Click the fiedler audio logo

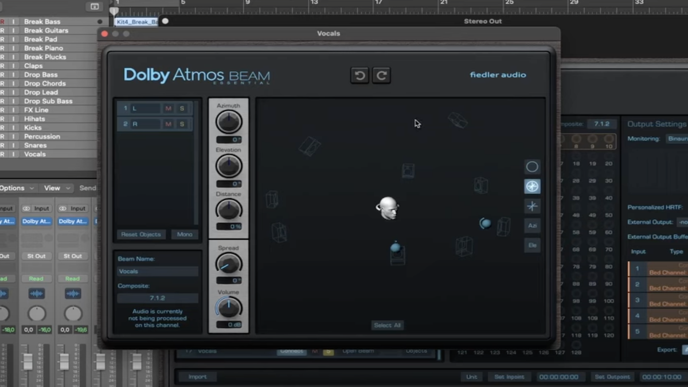coord(497,75)
